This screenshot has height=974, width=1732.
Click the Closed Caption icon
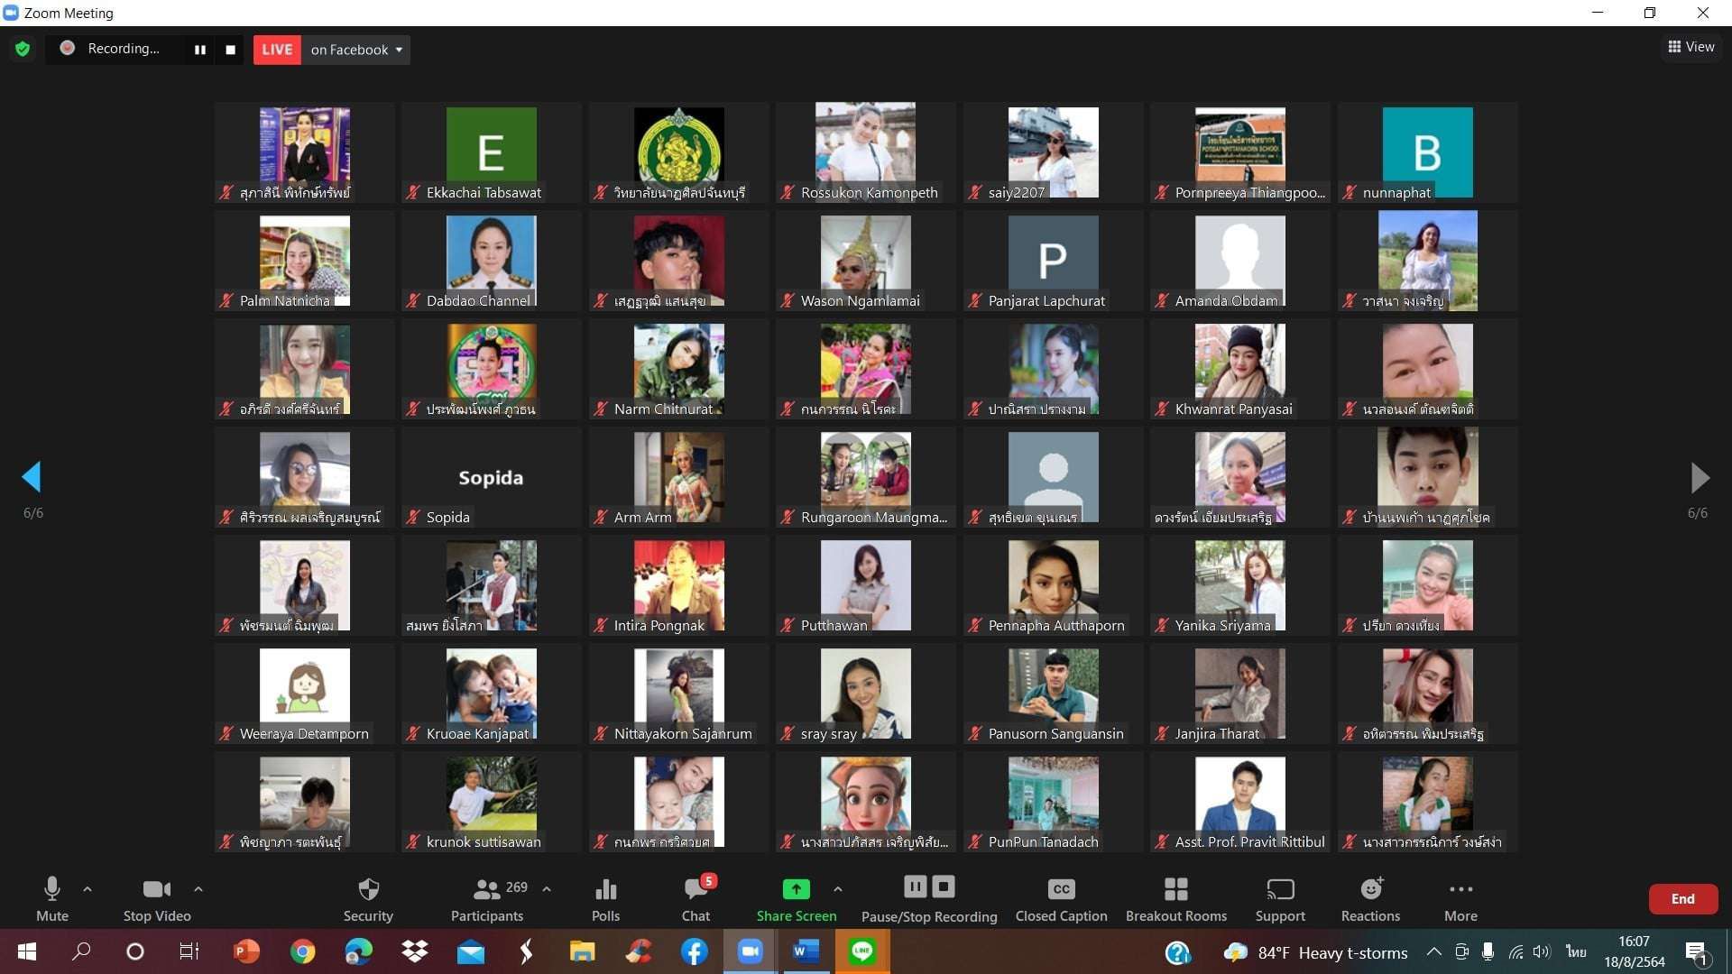(x=1061, y=890)
